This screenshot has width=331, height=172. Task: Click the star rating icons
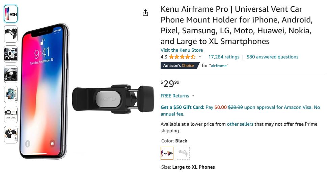[x=182, y=57]
